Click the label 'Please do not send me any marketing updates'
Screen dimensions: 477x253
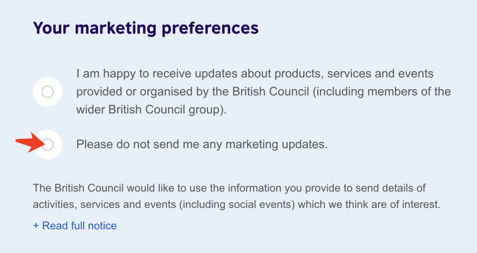202,144
